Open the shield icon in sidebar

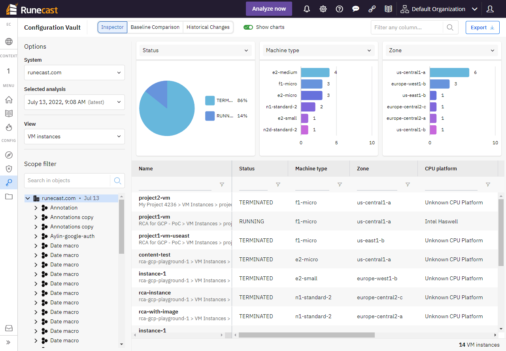[x=9, y=169]
